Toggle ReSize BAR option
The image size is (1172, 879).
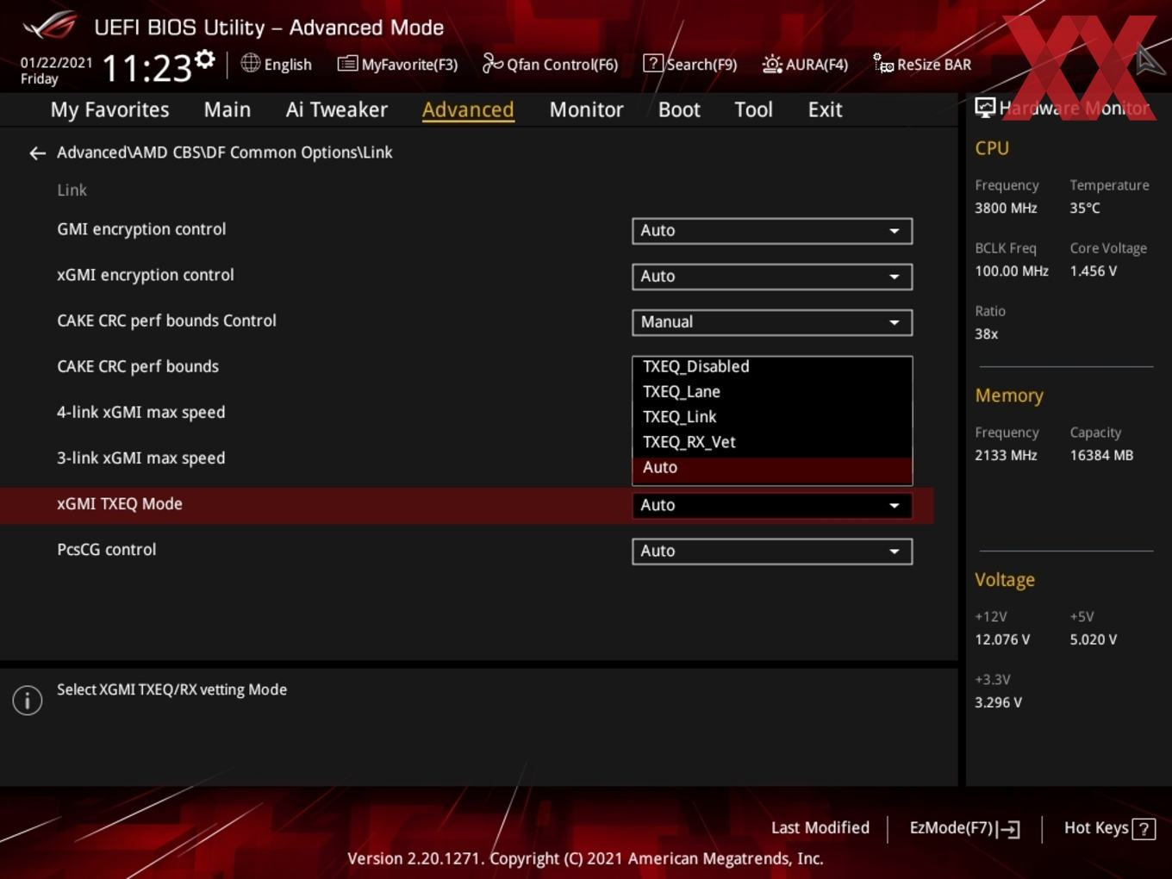click(x=922, y=65)
